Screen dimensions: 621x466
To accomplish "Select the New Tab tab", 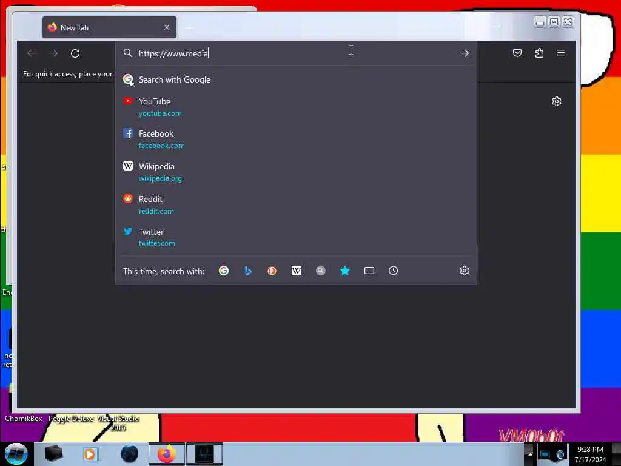I will click(x=109, y=27).
